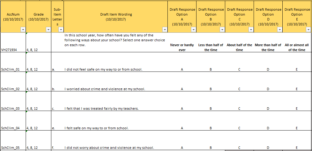312x151 pixels.
Task: Select the Sub-Item Letters header cell
Action: pos(57,17)
